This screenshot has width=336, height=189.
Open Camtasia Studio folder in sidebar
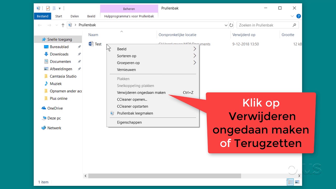point(60,76)
